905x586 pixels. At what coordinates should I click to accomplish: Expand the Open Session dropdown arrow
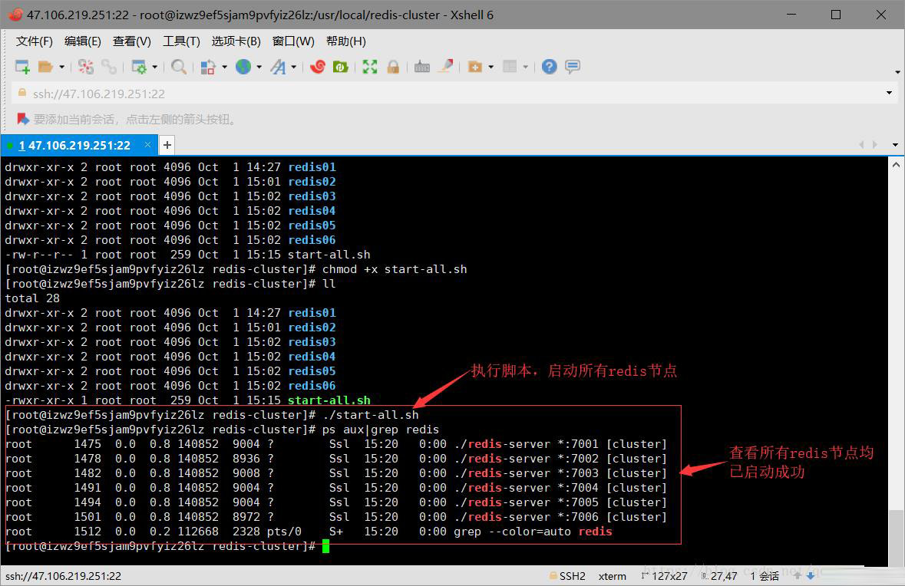tap(61, 67)
